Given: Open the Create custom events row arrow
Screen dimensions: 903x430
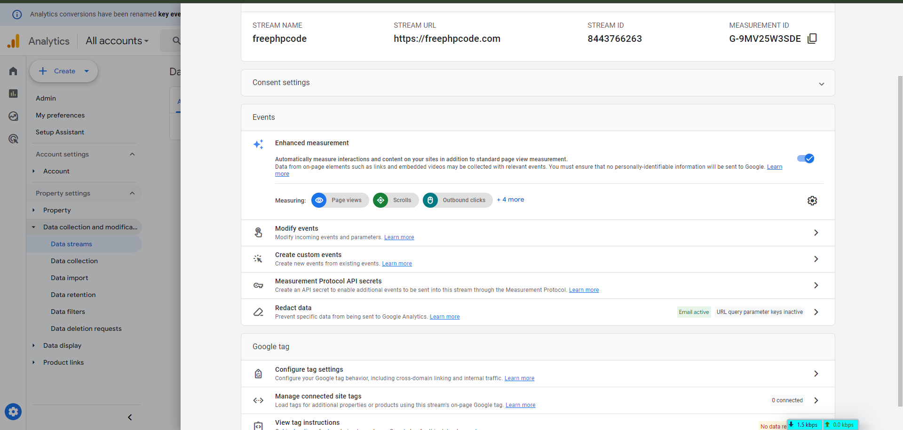Looking at the screenshot, I should pos(816,259).
